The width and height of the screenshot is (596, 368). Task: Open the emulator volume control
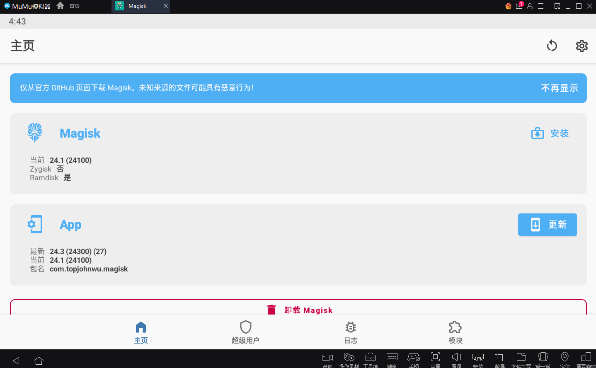click(x=456, y=357)
